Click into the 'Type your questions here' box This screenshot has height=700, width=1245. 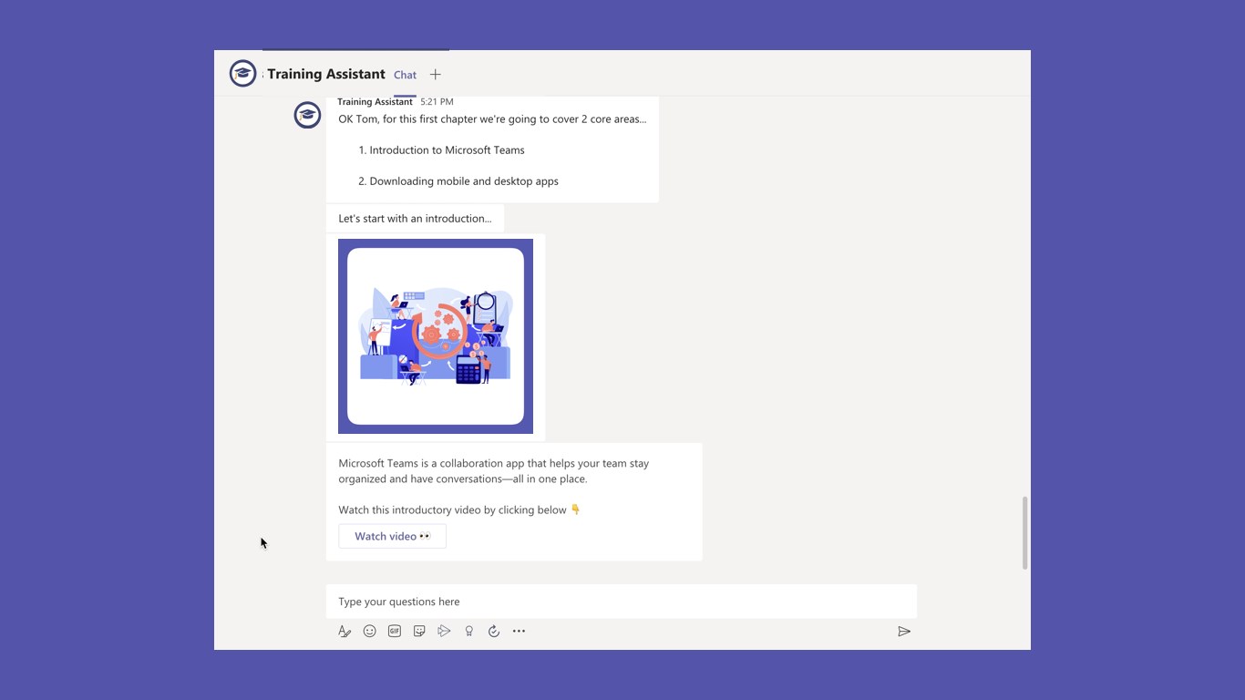[622, 602]
